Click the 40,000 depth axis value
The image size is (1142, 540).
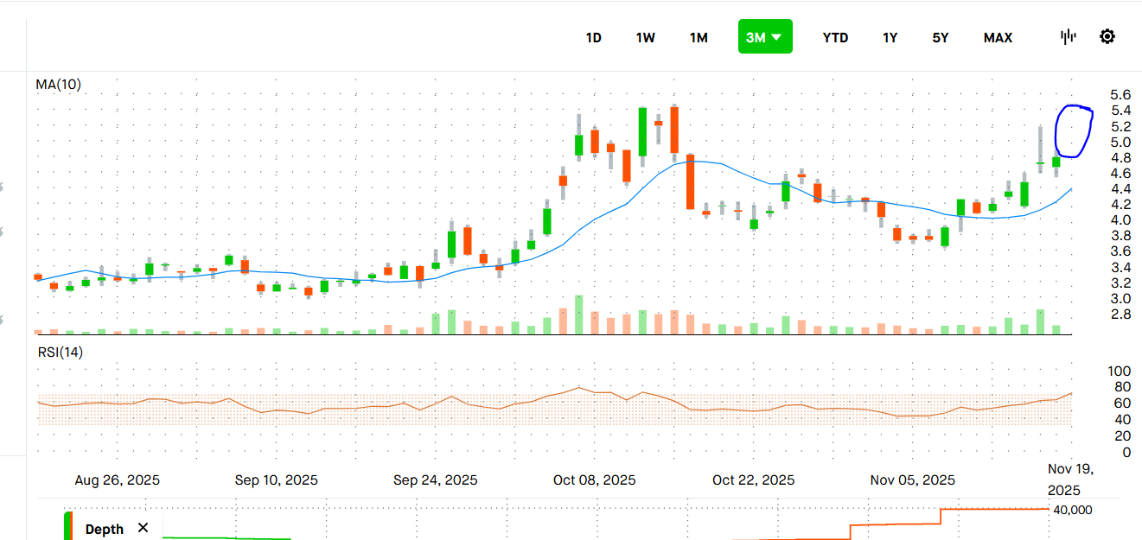coord(1073,510)
